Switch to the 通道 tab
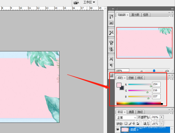175x133 pixels. tap(131, 112)
